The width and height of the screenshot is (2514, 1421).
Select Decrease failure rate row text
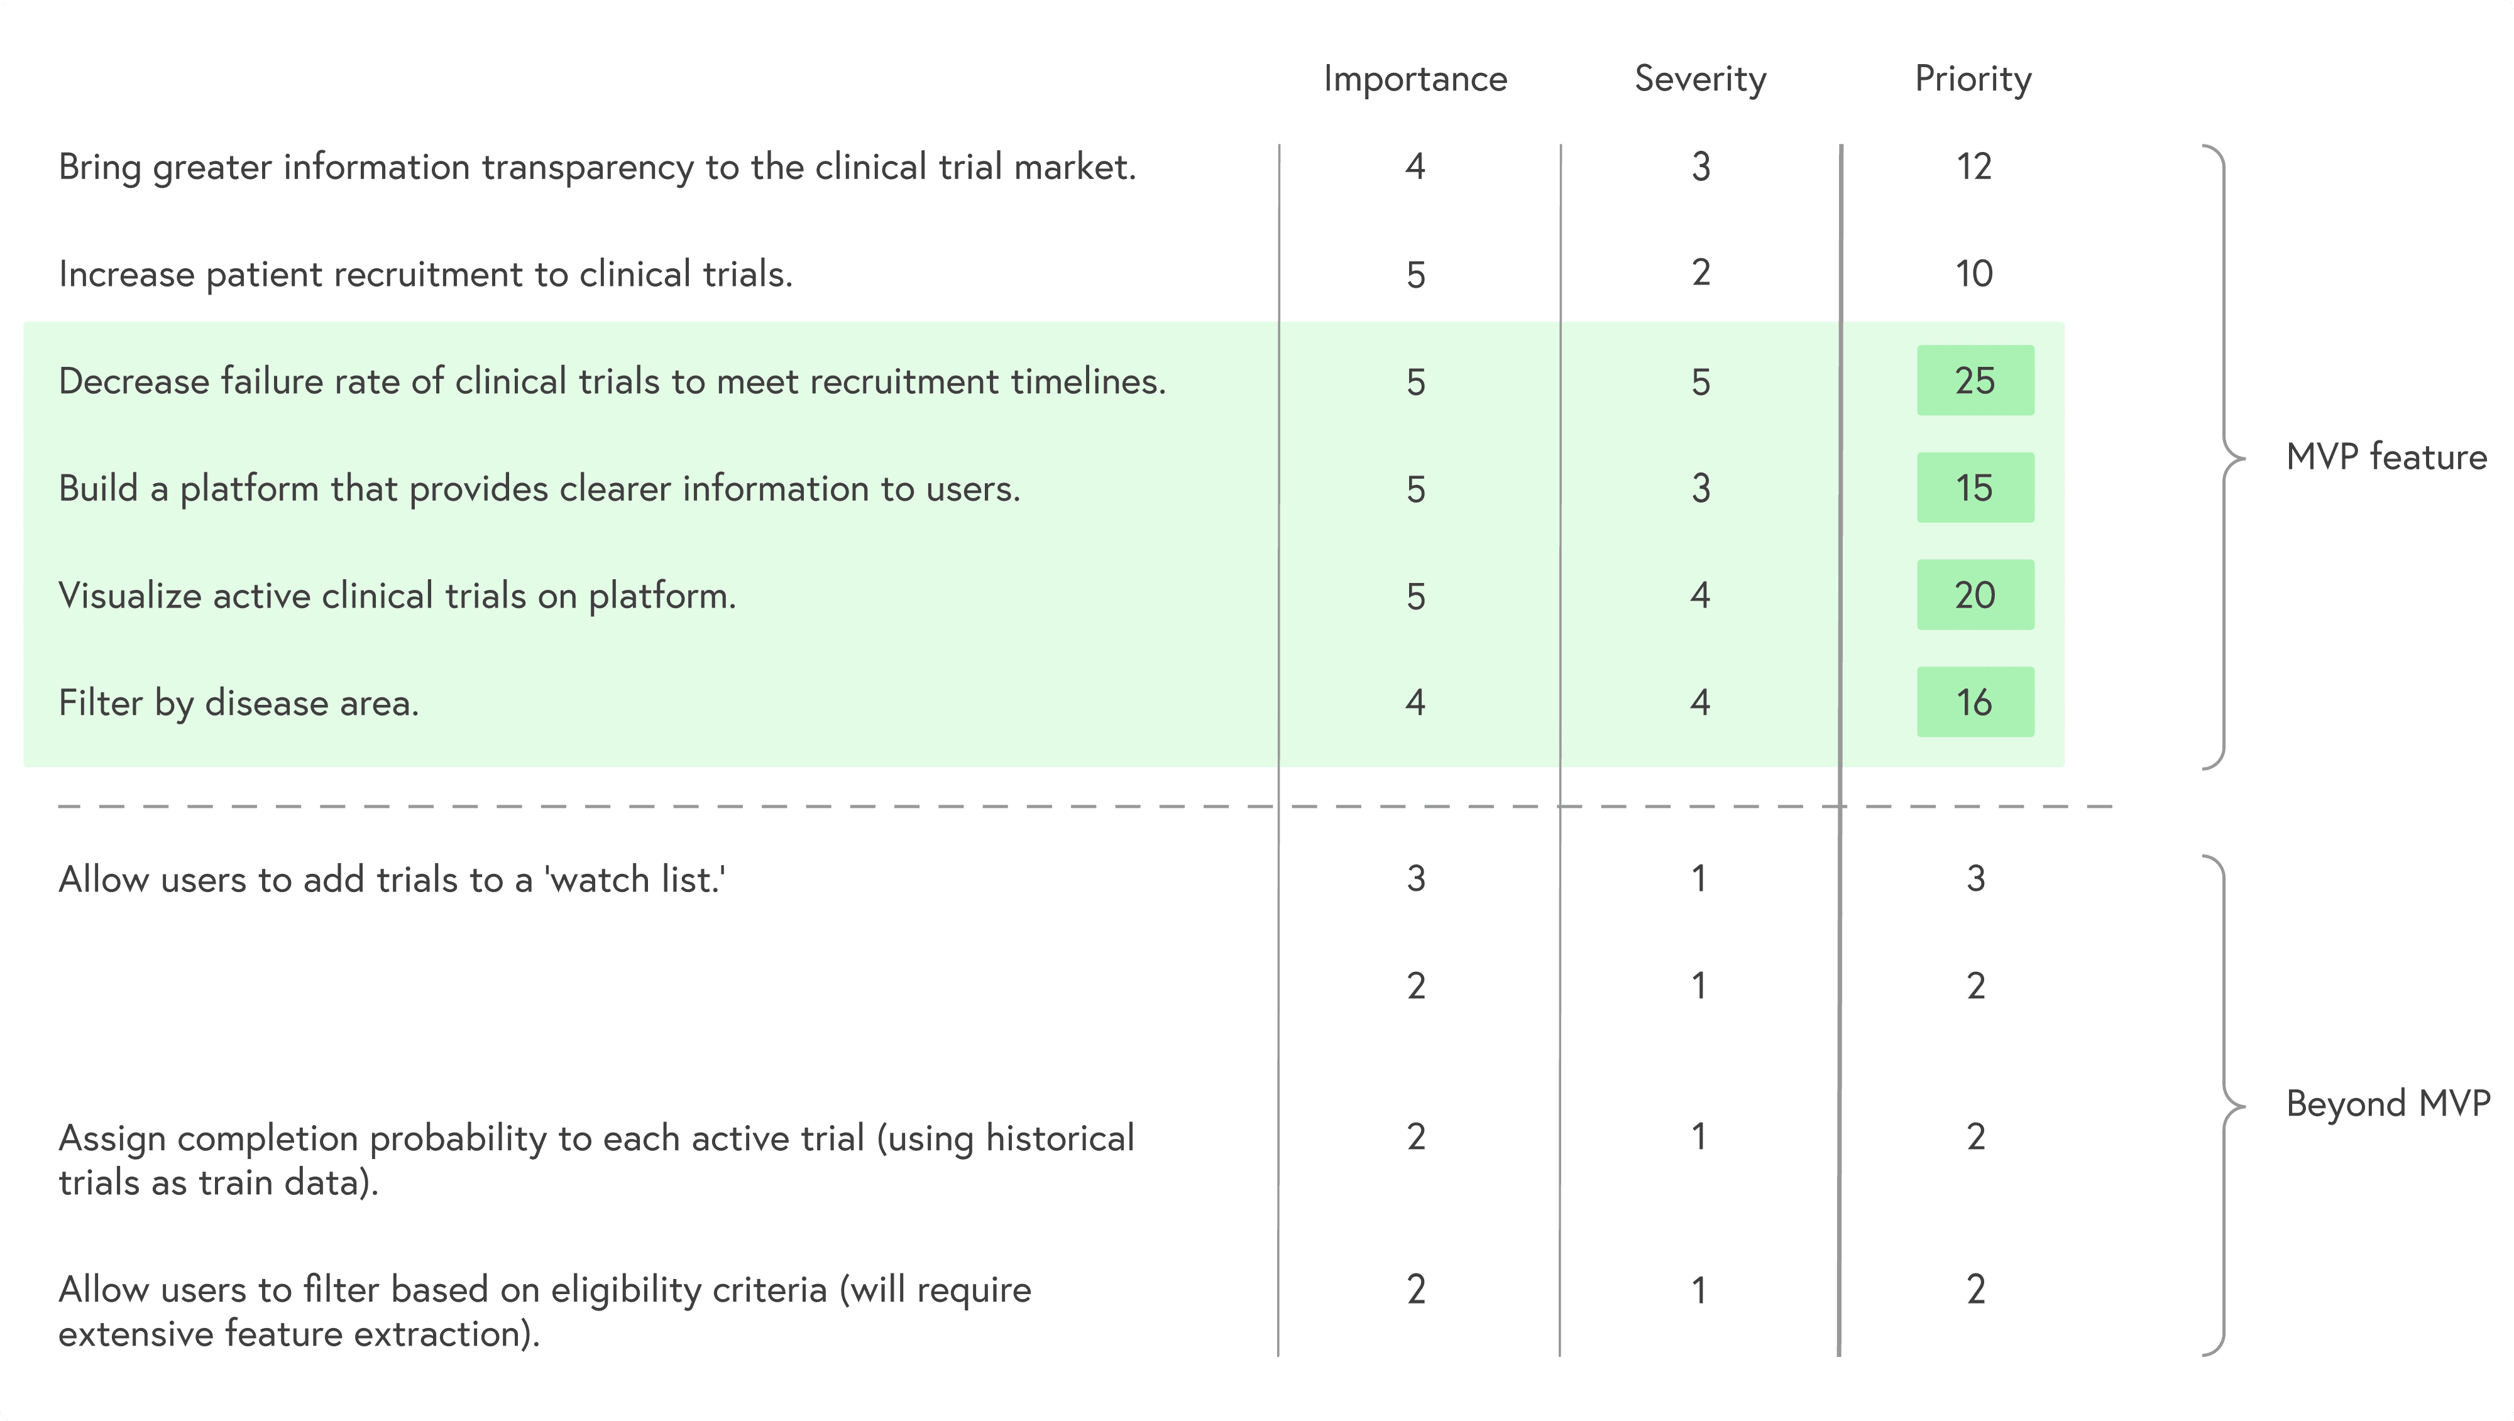tap(612, 381)
